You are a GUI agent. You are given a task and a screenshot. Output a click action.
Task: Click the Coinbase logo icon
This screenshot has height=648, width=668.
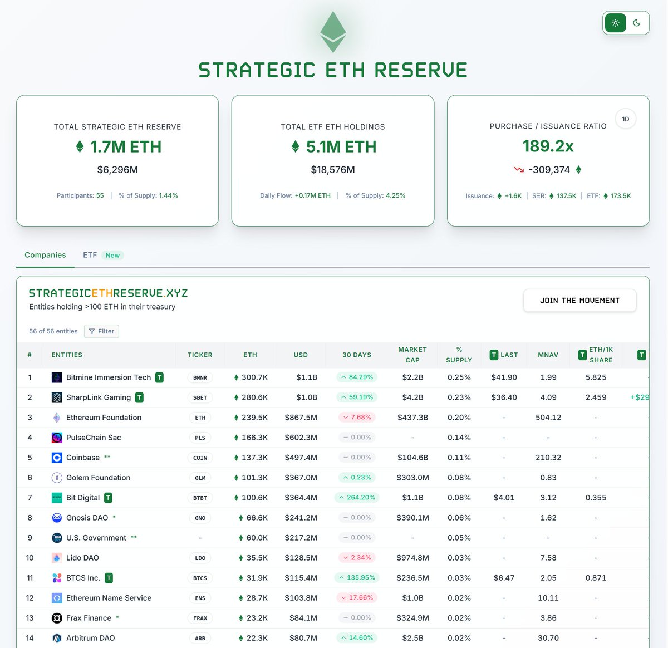[x=57, y=458]
